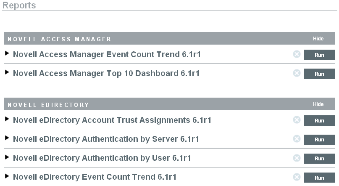Viewport: 339px width, 186px height.
Task: Expand Access Manager Top 10 Dashboard row
Action: click(x=7, y=73)
